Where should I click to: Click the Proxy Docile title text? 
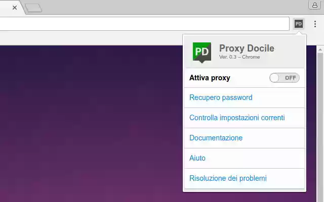coord(247,48)
